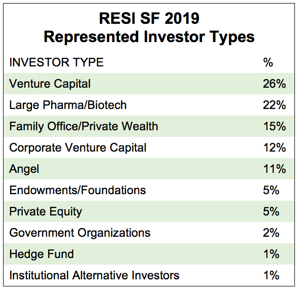Screen dimensions: 300x291
Task: Click the 26% value
Action: pos(274,84)
